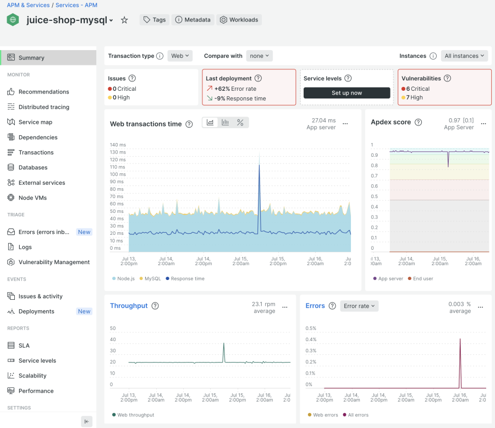
Task: Toggle the Response time legend swatch
Action: (x=168, y=279)
